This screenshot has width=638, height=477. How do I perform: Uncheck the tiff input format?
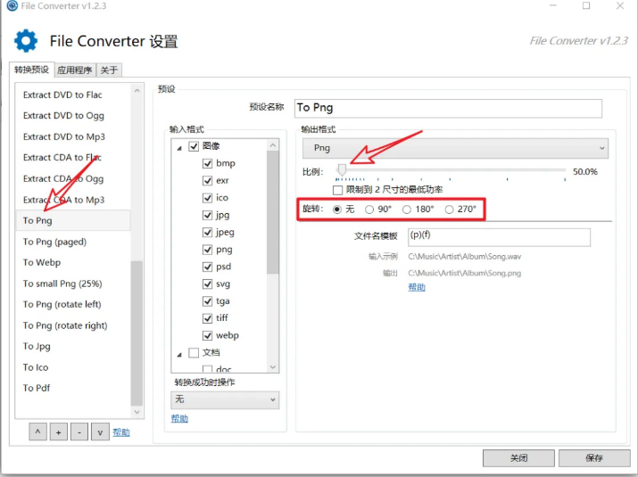point(208,318)
